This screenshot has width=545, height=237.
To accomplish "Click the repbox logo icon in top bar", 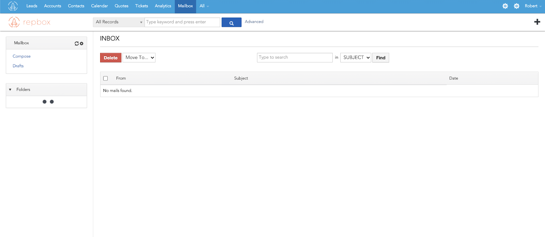I will pos(13,6).
